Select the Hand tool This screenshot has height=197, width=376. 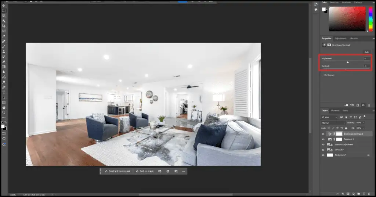(x=4, y=108)
